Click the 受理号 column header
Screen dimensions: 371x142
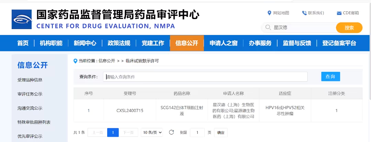tap(130, 93)
